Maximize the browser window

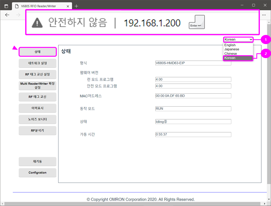[254, 5]
